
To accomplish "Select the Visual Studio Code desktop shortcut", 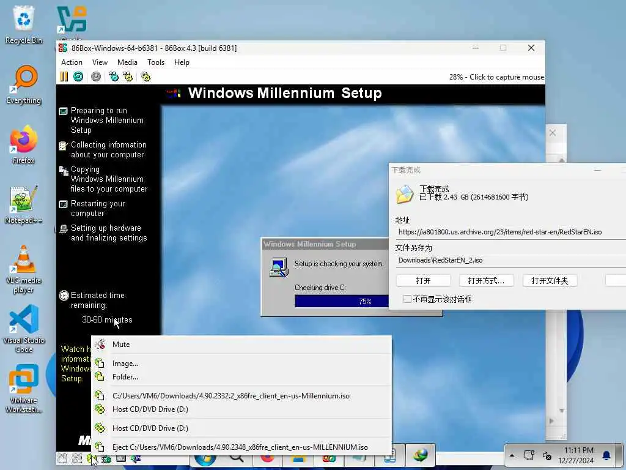I will point(24,329).
